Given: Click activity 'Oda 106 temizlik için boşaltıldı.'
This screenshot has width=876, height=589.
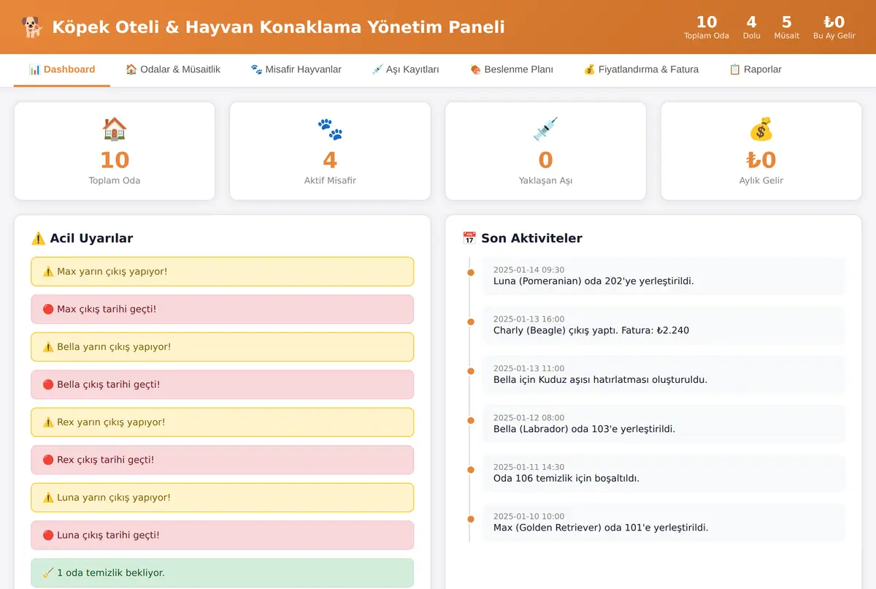Looking at the screenshot, I should click(x=664, y=473).
